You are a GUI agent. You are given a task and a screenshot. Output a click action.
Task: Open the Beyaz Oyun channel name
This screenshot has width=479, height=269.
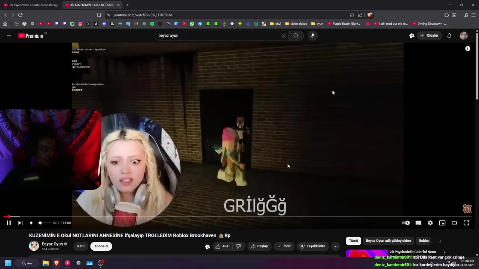pos(52,244)
